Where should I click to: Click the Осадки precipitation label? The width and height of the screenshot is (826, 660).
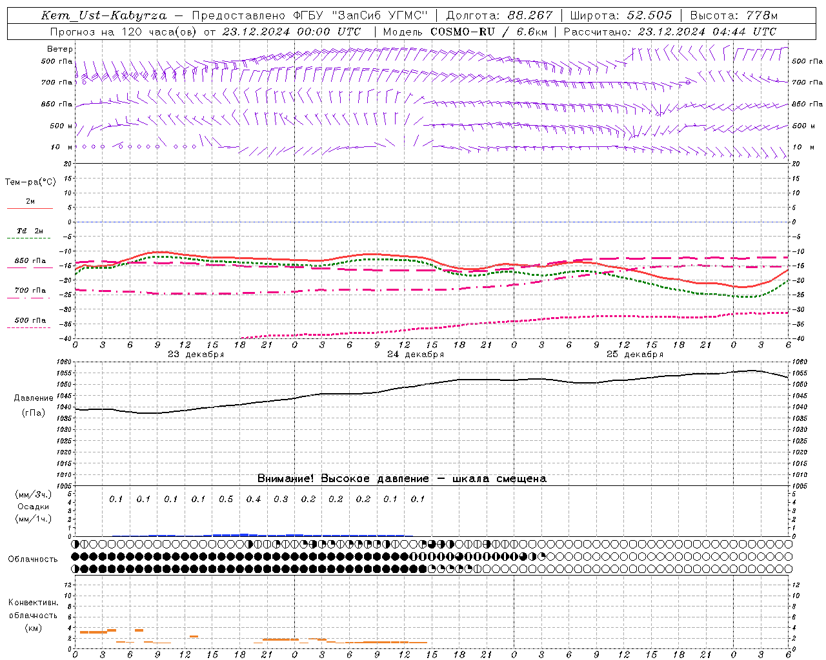pyautogui.click(x=34, y=507)
